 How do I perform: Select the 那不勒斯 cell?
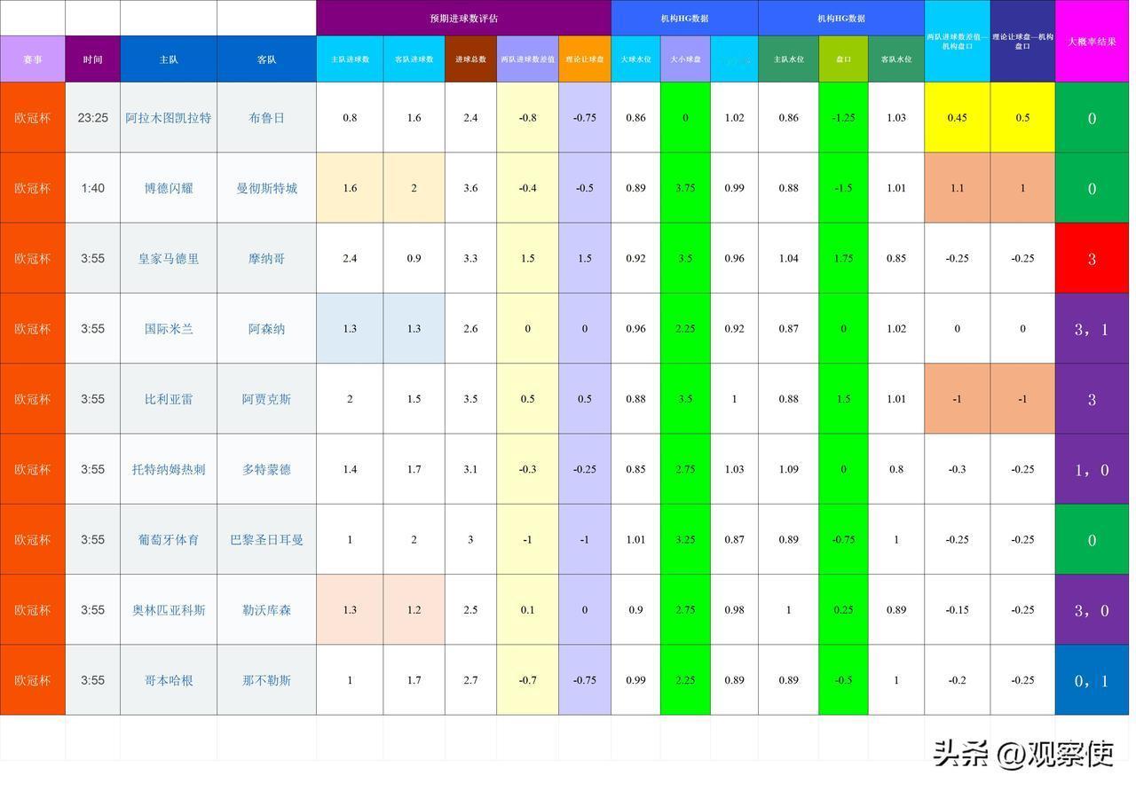[266, 680]
